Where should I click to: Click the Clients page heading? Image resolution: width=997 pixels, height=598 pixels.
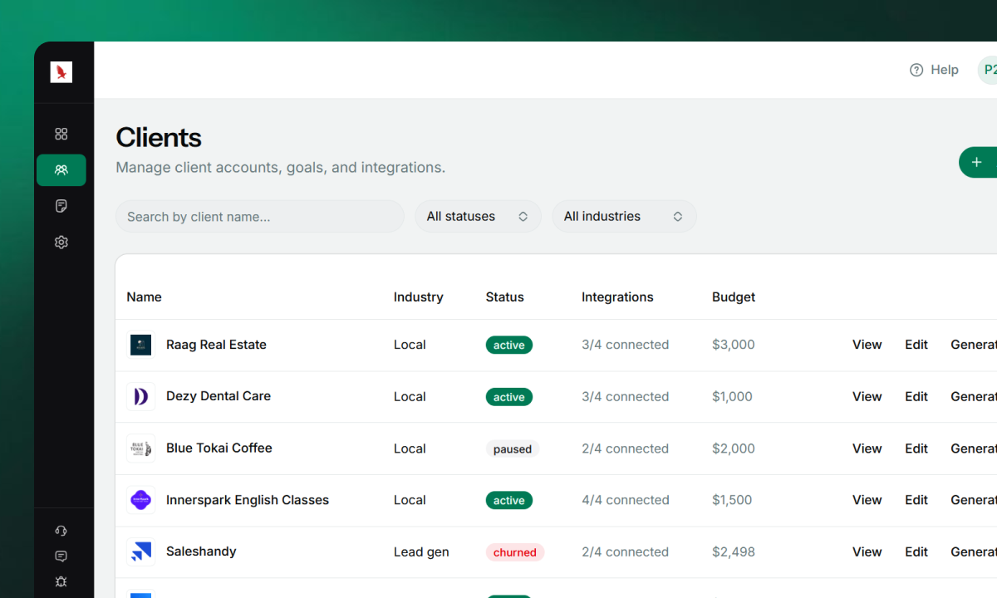[159, 137]
